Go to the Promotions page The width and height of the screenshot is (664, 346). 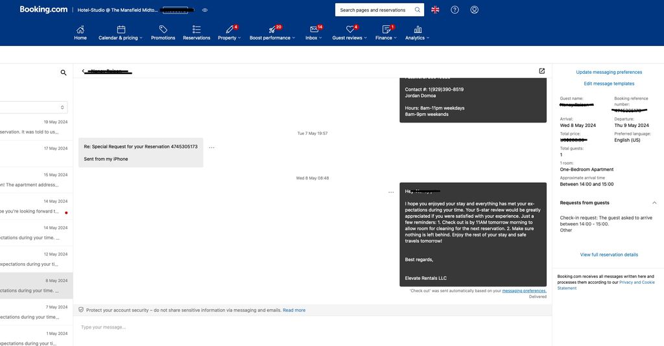tap(163, 33)
